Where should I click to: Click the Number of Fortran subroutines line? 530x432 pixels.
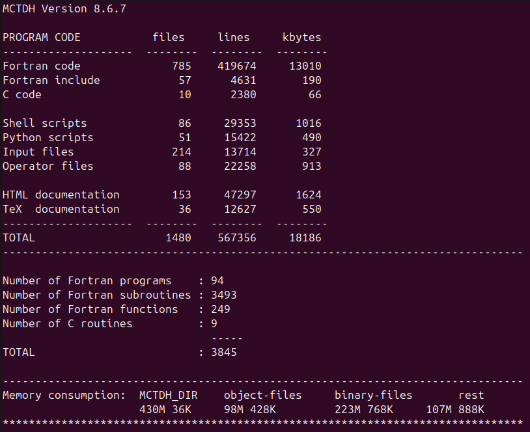pos(97,295)
